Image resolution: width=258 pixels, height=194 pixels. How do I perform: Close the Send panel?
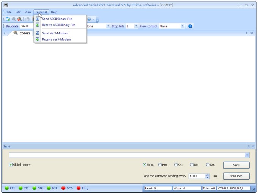click(x=253, y=146)
